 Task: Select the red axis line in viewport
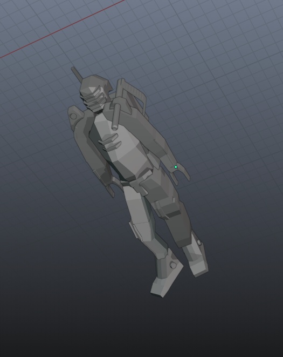(x=62, y=29)
